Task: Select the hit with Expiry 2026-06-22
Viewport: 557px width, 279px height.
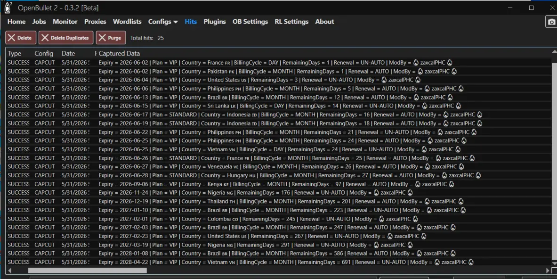Action: point(278,132)
